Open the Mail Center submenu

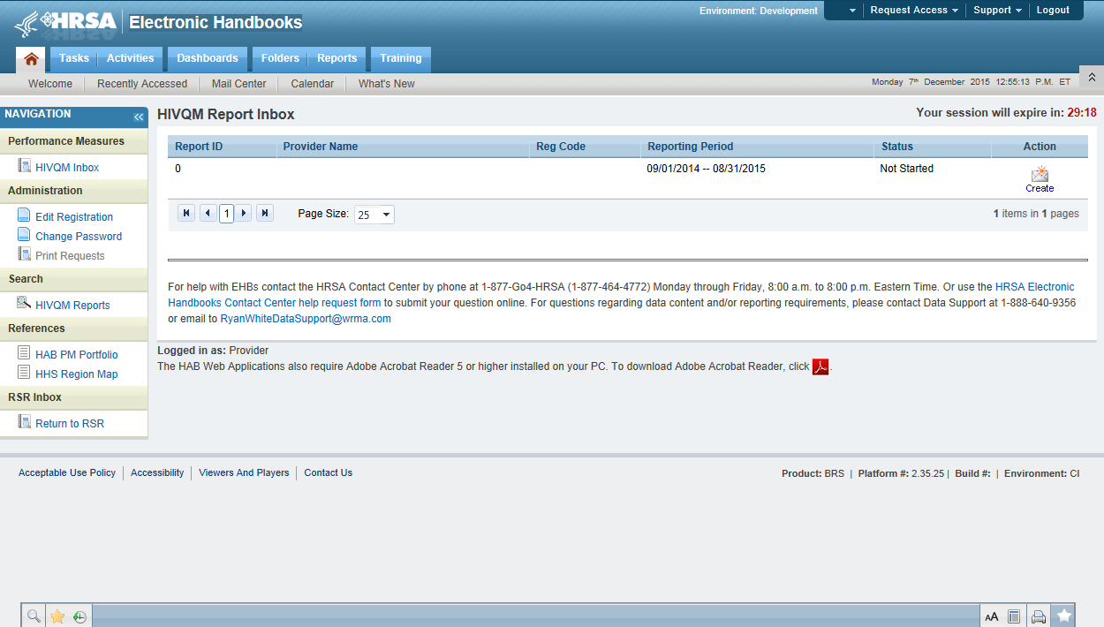pos(239,84)
